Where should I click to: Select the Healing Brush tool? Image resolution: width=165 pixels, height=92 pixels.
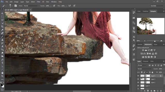click(x=2, y=33)
